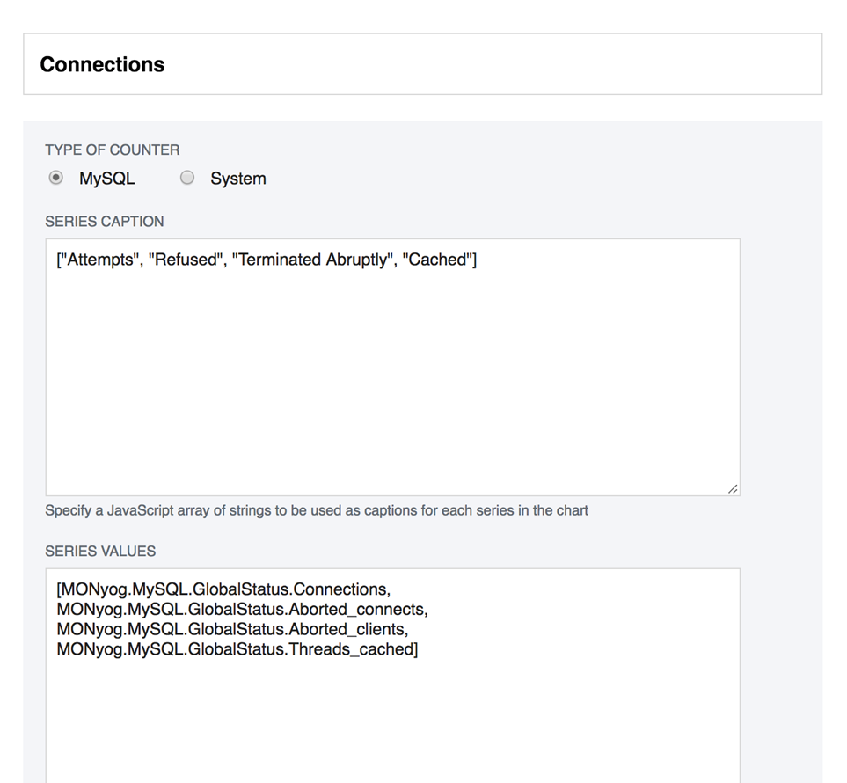The image size is (847, 783).
Task: Click the "SERIES CAPTION" field label
Action: click(104, 222)
